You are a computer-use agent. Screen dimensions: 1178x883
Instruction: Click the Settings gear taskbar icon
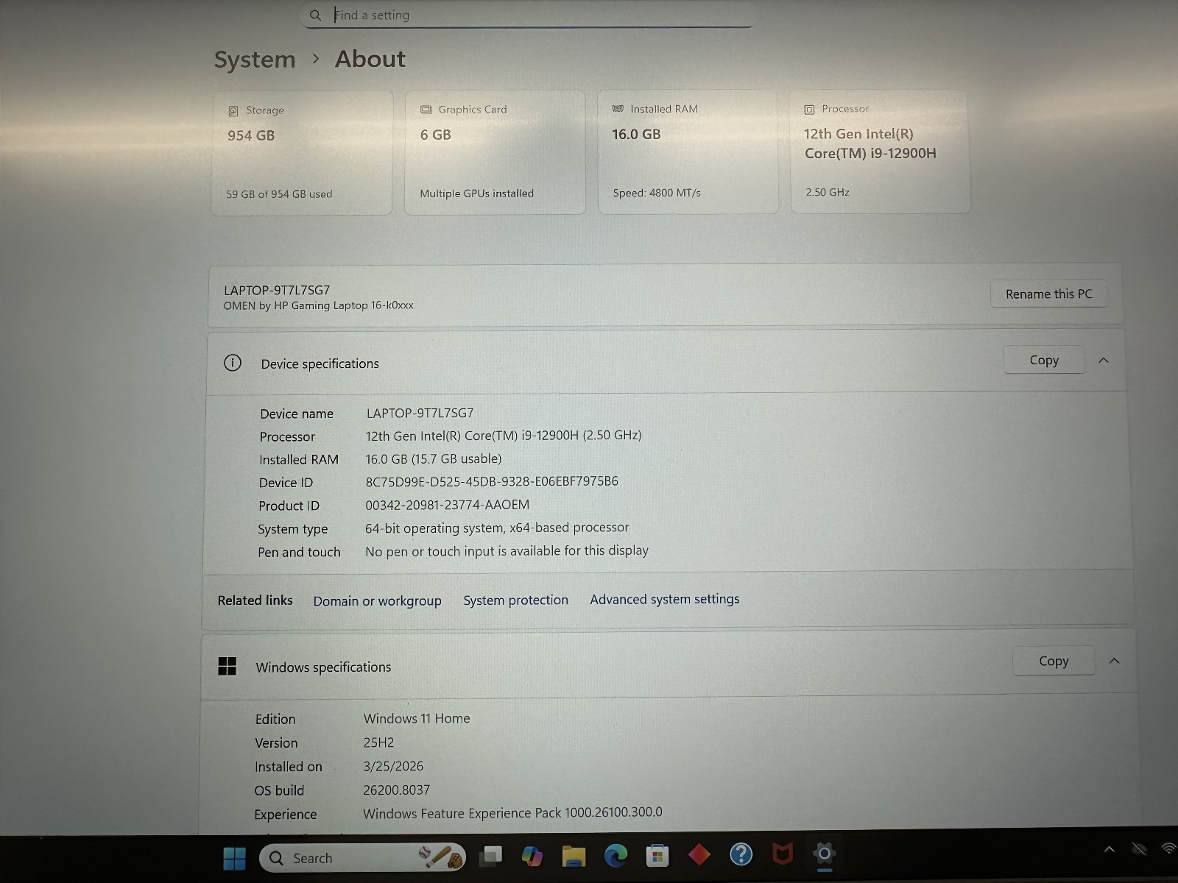825,854
